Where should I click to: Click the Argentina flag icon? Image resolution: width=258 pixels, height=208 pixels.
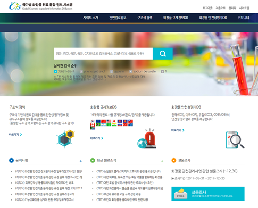(103, 124)
